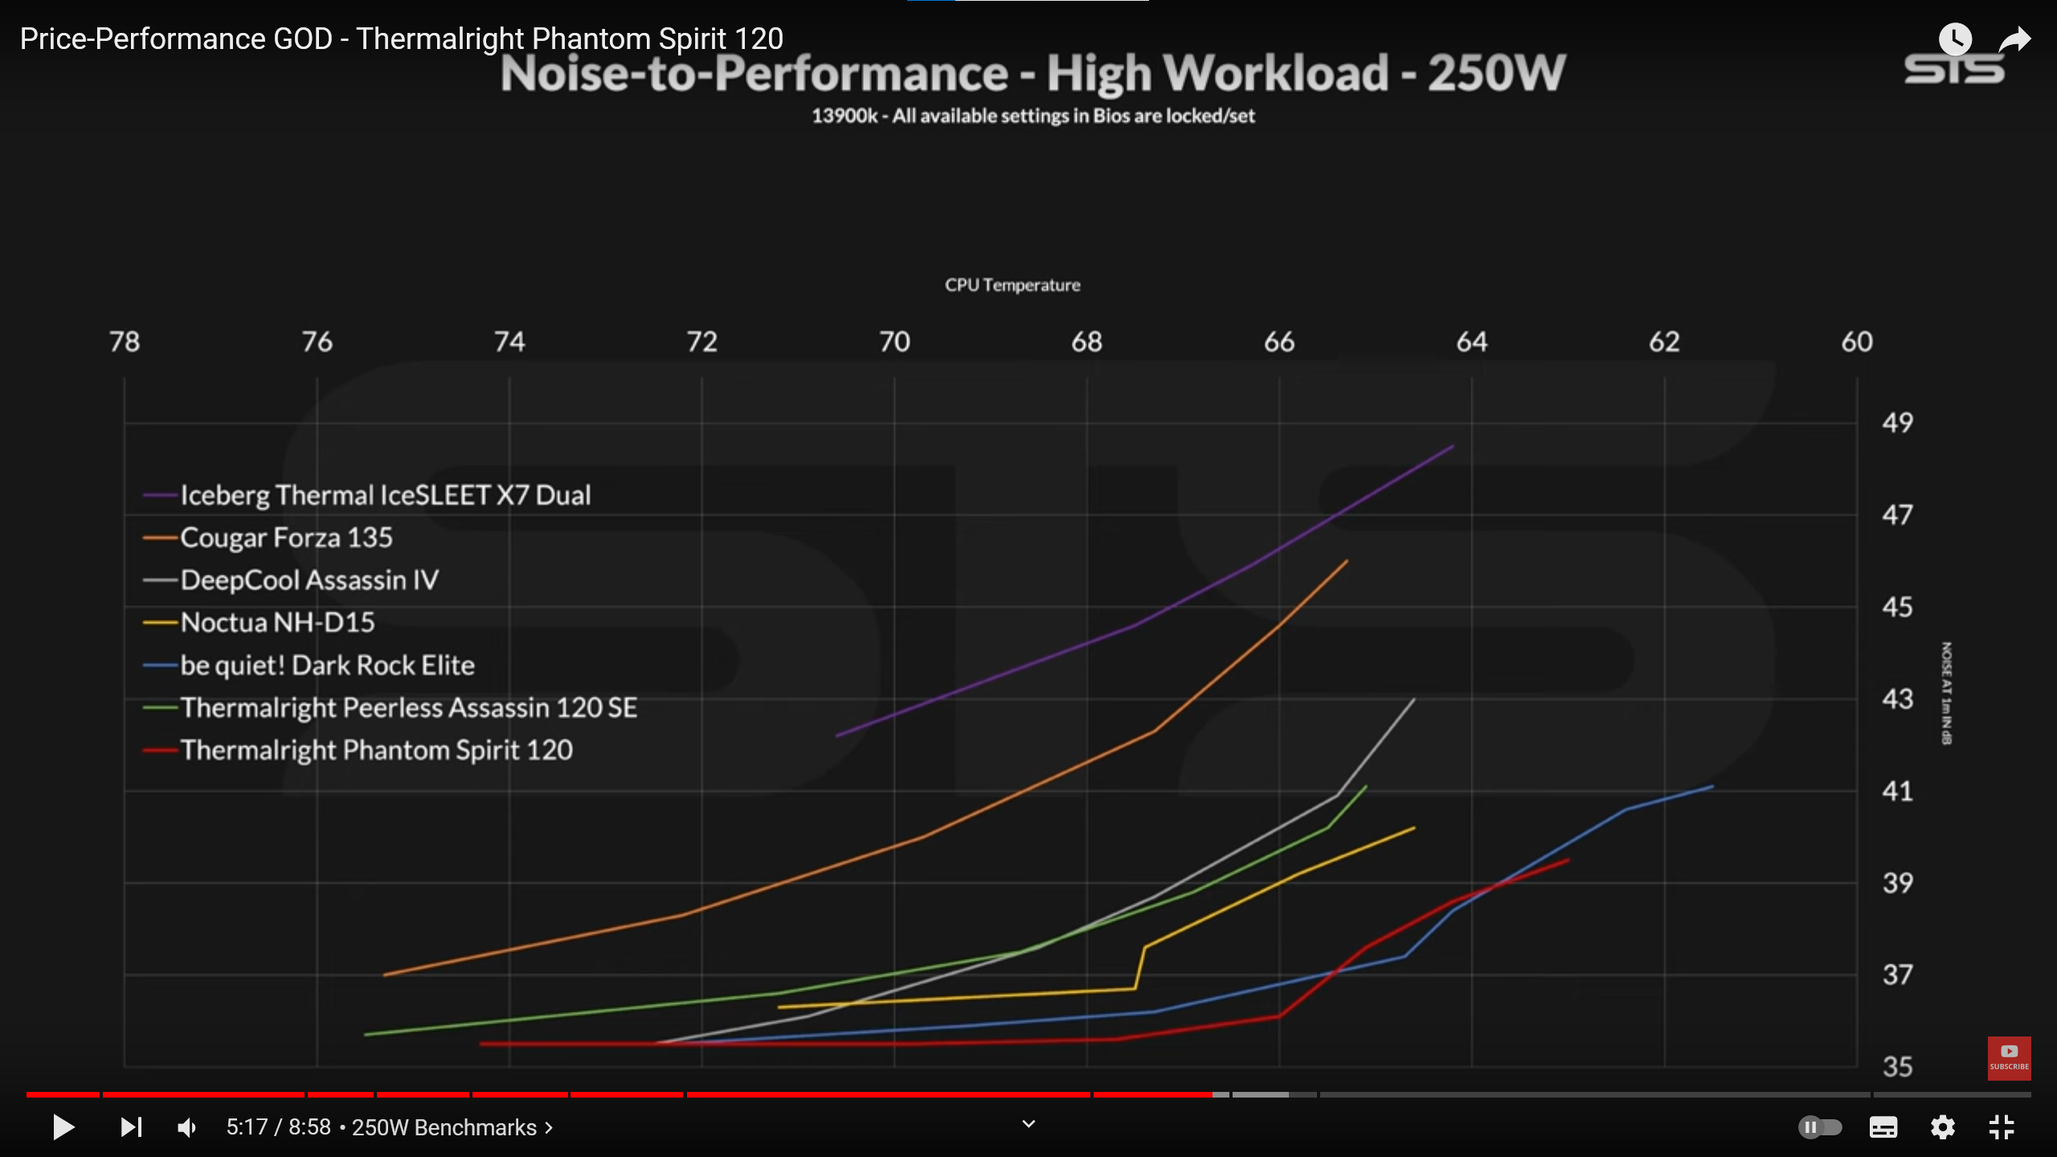Viewport: 2057px width, 1157px height.
Task: Open the video title link
Action: (x=401, y=39)
